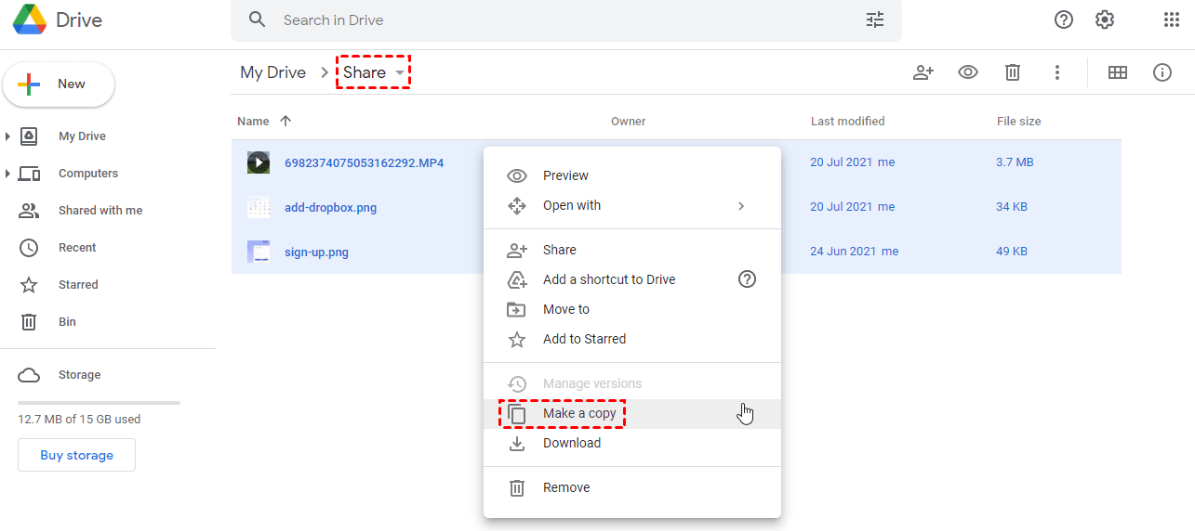Select Download in the context menu
1195x531 pixels.
[x=571, y=444]
